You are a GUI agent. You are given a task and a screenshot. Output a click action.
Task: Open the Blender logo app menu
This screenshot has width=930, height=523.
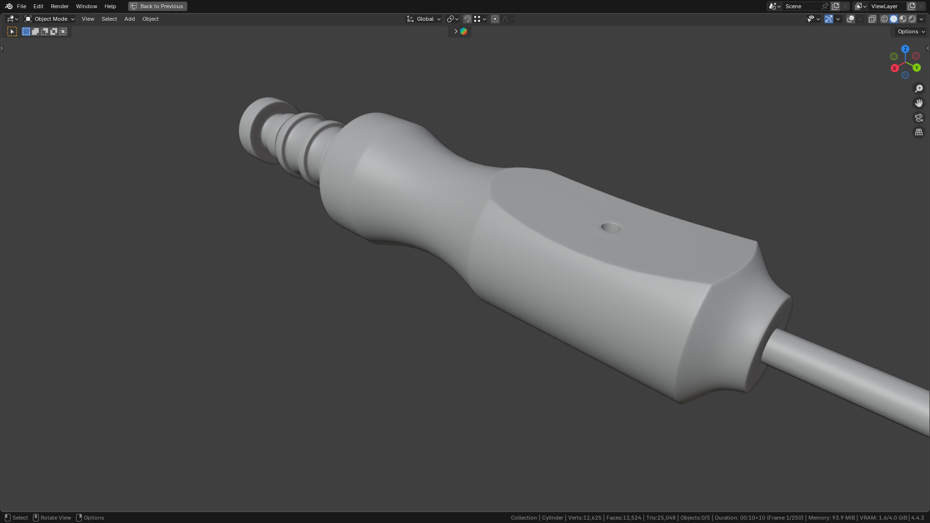(x=9, y=6)
